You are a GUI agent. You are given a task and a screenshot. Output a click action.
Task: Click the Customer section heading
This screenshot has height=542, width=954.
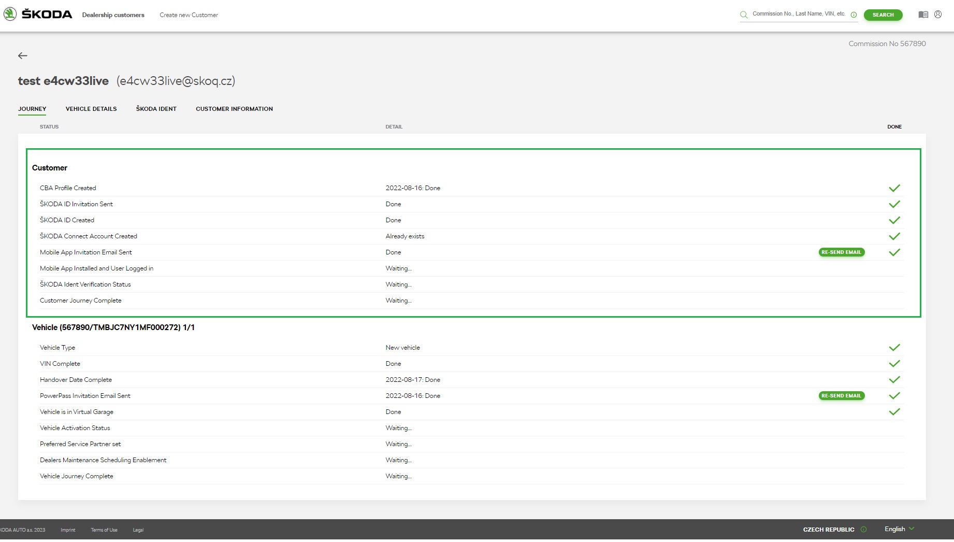pyautogui.click(x=50, y=168)
